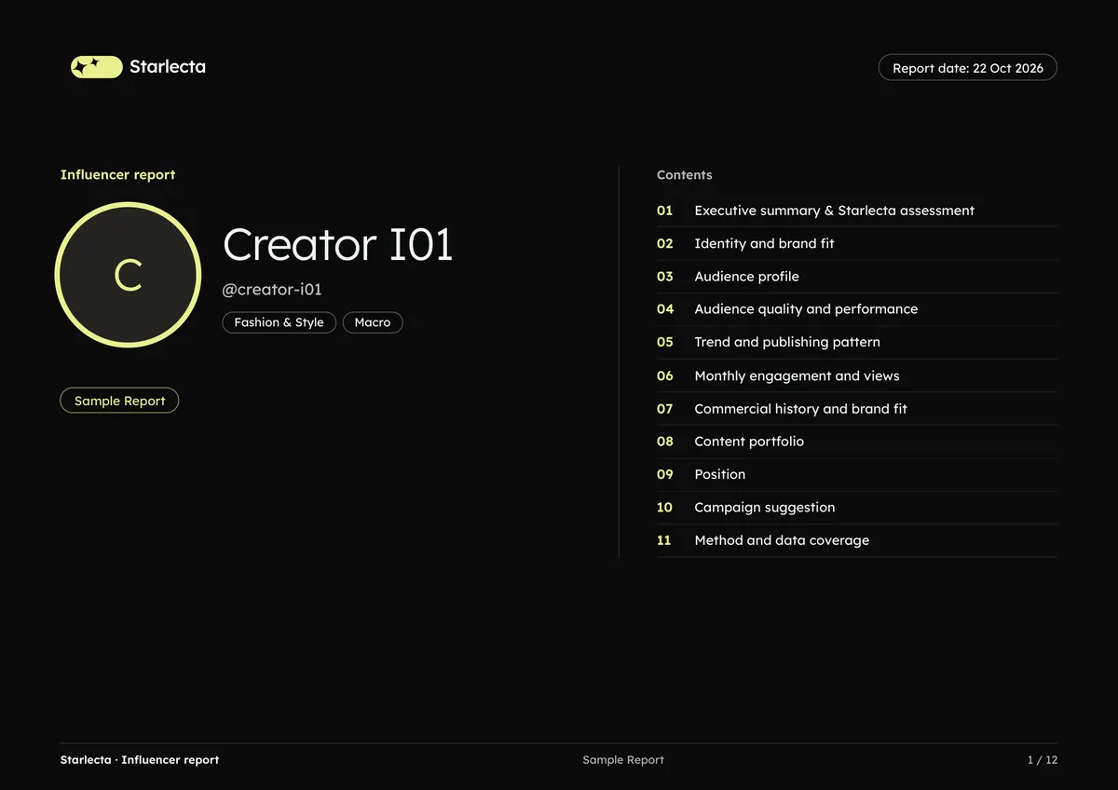Click contents number 06
The width and height of the screenshot is (1118, 790).
tap(664, 375)
